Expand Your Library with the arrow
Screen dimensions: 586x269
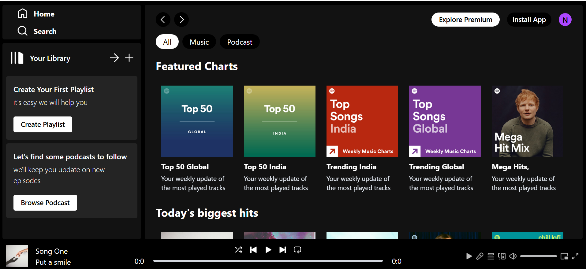point(114,58)
